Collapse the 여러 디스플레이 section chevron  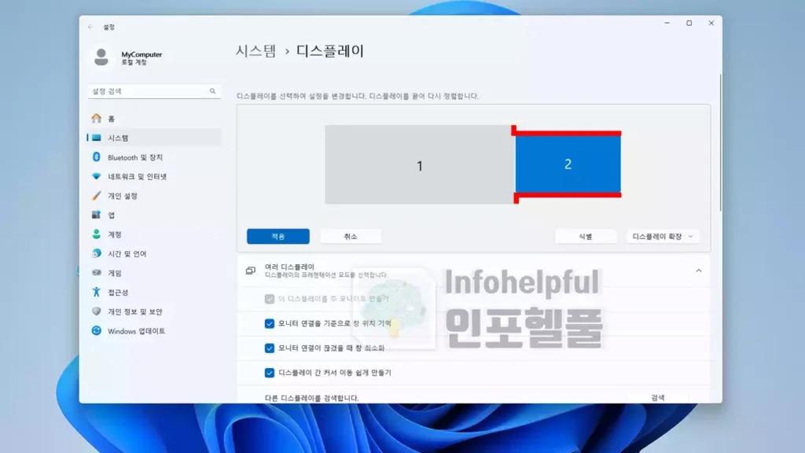(x=699, y=271)
